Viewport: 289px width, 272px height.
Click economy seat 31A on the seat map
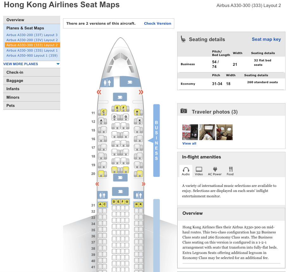point(100,205)
